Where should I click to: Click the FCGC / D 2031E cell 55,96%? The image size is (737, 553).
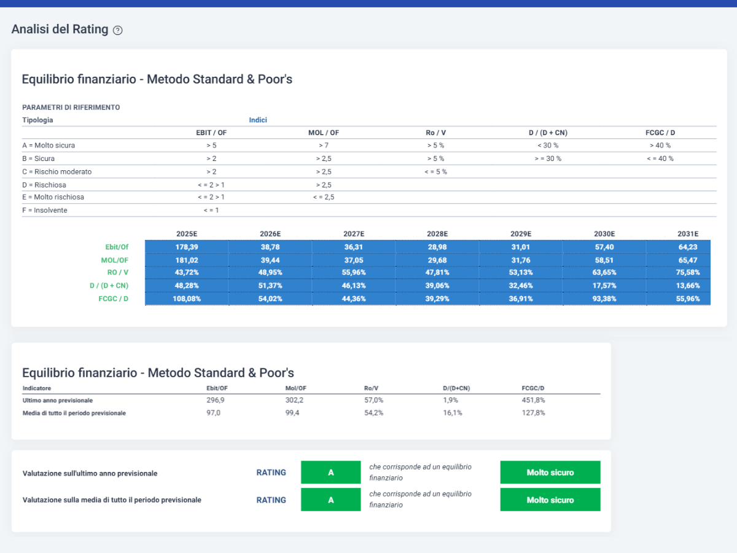coord(679,299)
